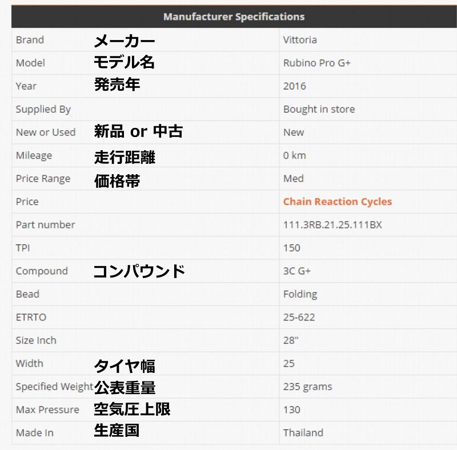The width and height of the screenshot is (457, 450).
Task: Select the Rubino Pro G+ model value
Action: 317,63
